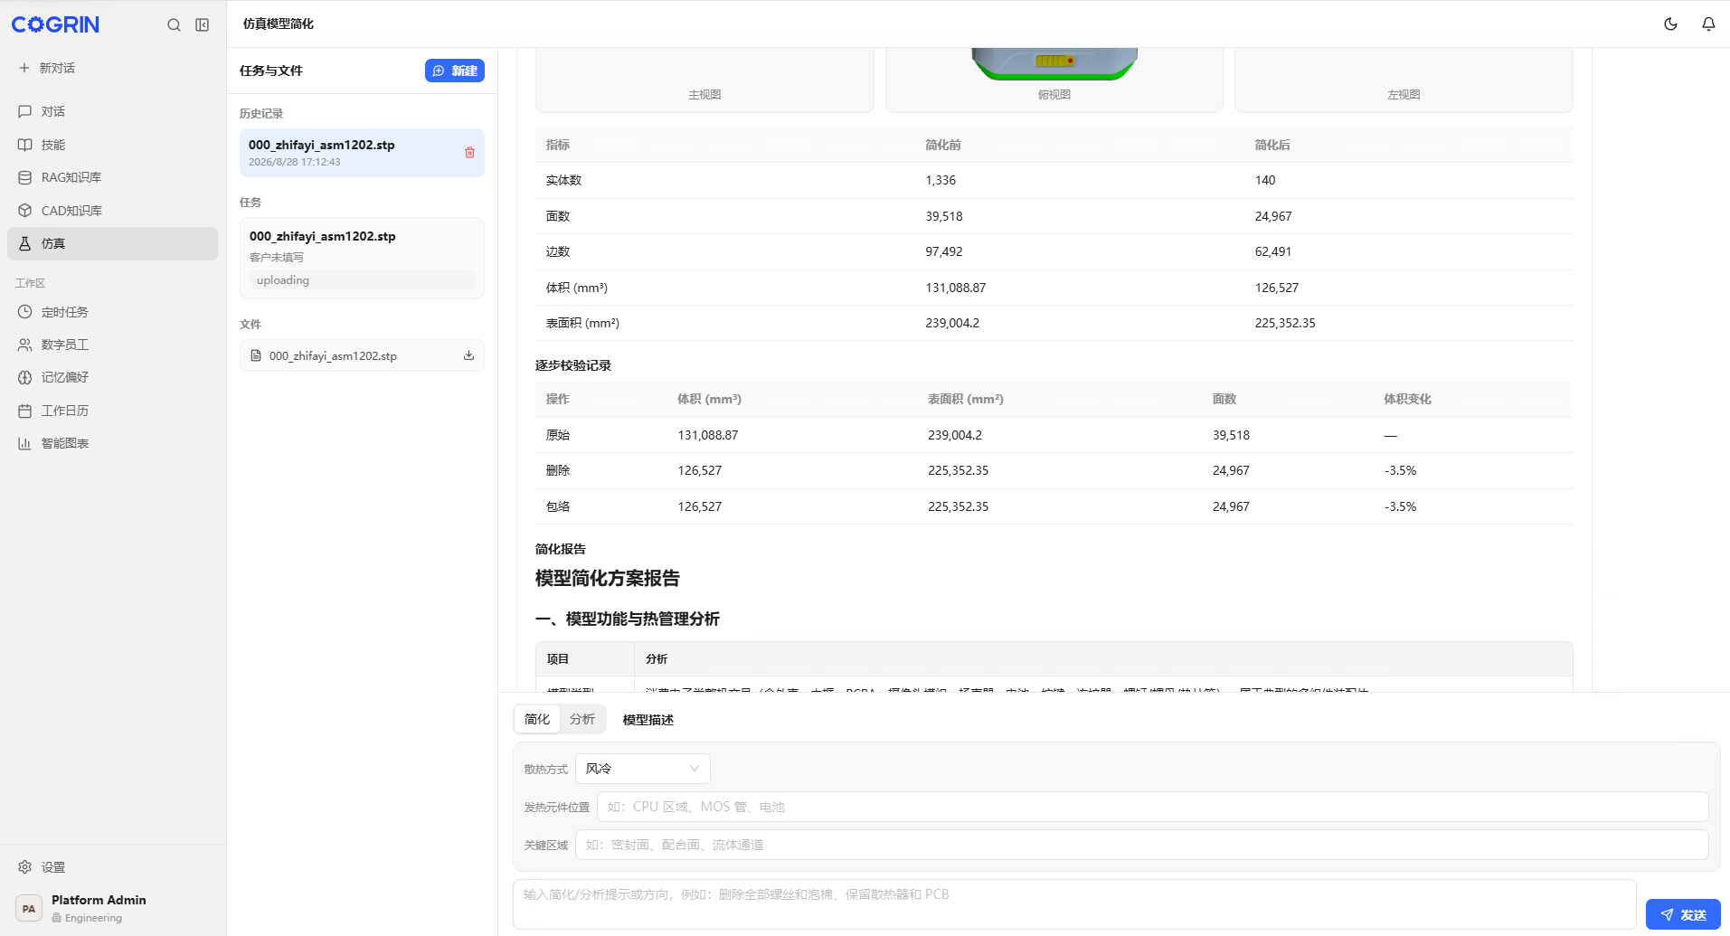Open task card showing uploading status
Screen dimensions: 1730x936
[362, 258]
